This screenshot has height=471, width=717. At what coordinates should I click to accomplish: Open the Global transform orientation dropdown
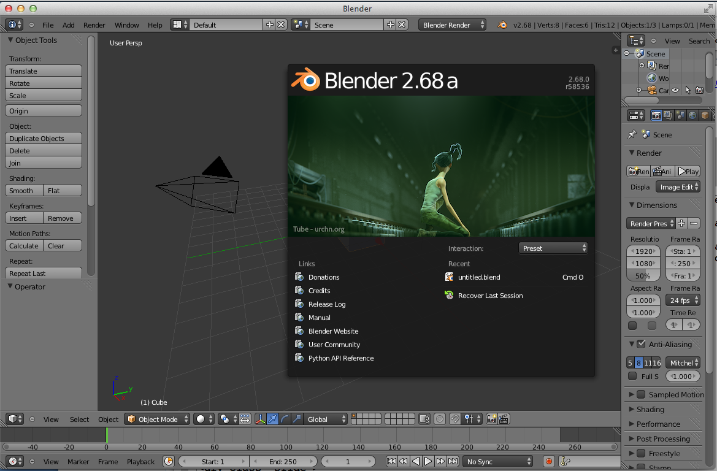[326, 419]
